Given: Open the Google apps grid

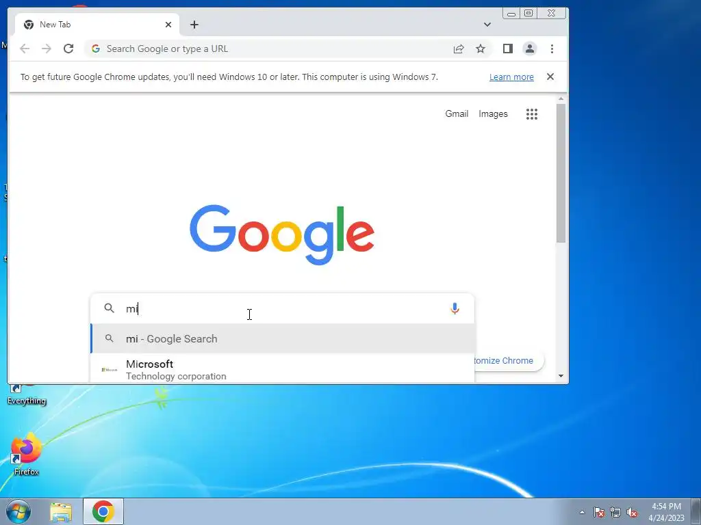Looking at the screenshot, I should coord(532,114).
